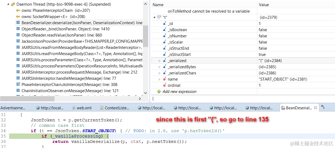Click the "t" watch expression icon
335x148 pixels.
pos(159,17)
